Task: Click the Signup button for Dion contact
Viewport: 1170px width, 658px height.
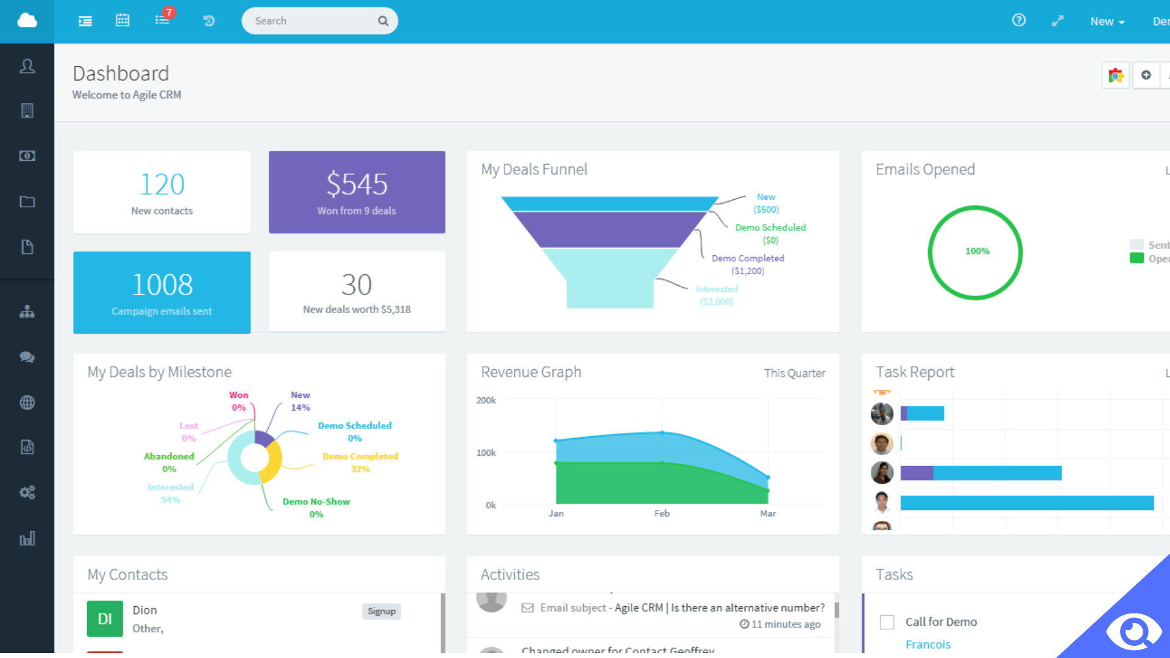Action: (x=380, y=610)
